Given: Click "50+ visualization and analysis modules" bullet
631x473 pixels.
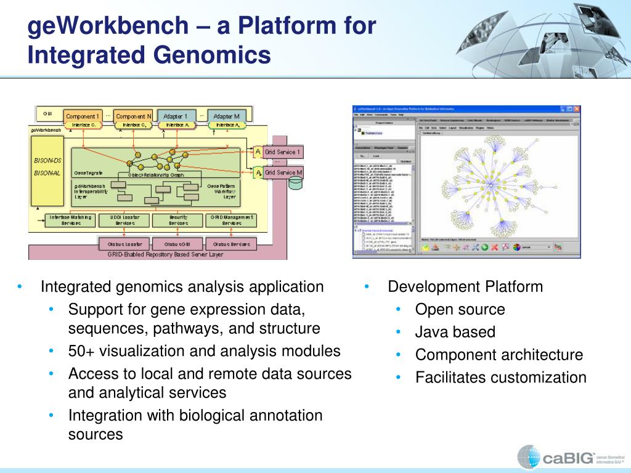Looking at the screenshot, I should pos(204,351).
